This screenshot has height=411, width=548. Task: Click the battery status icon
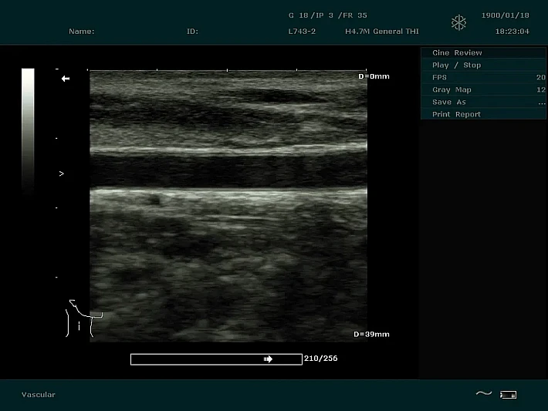click(508, 395)
